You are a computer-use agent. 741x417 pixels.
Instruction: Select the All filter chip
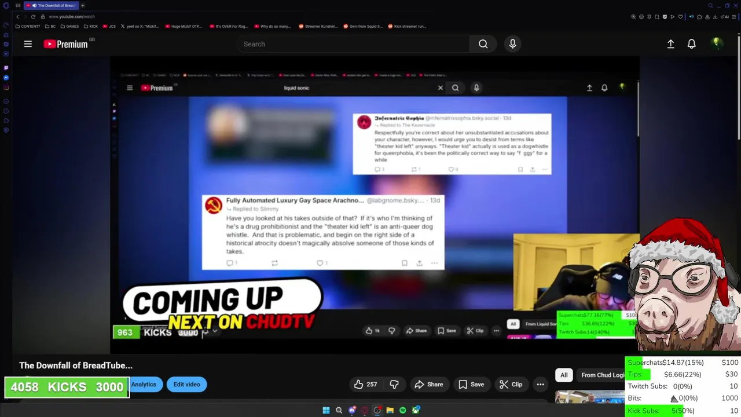click(564, 375)
